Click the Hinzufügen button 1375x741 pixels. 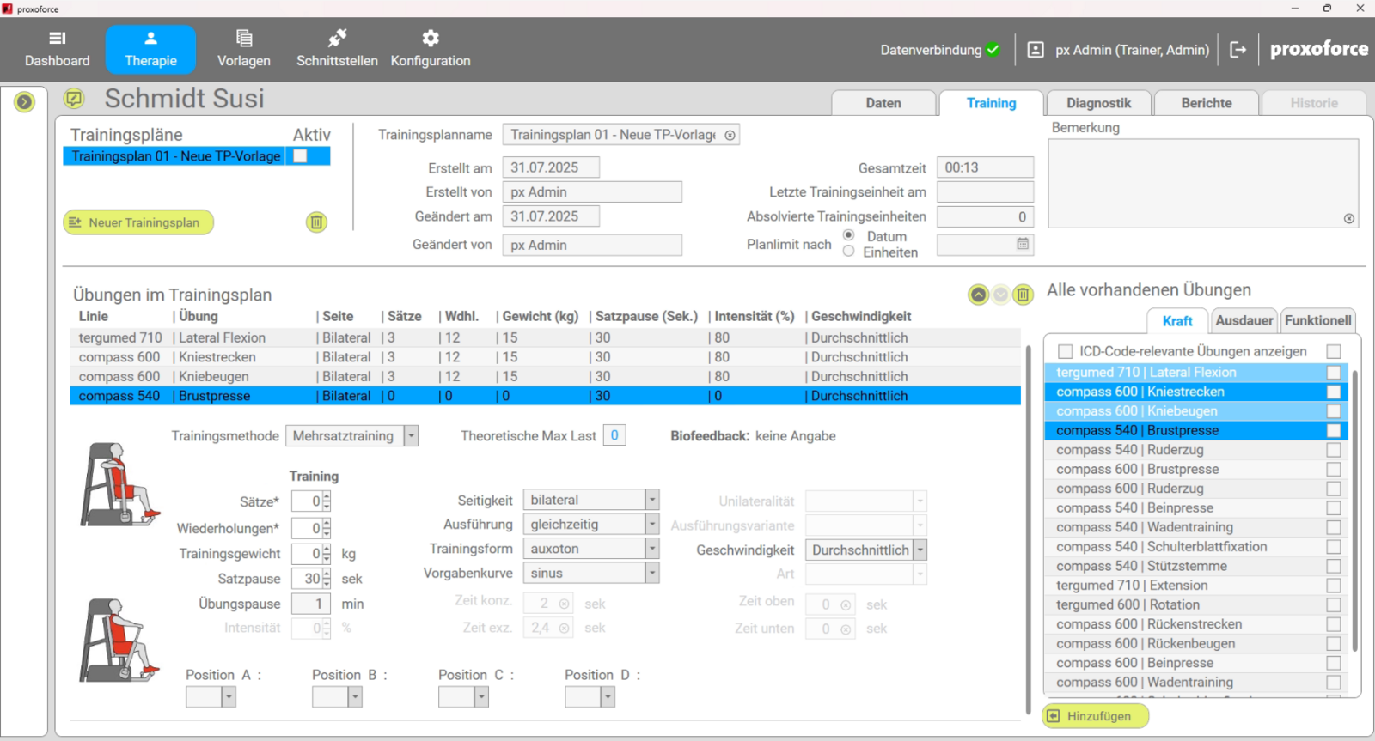click(x=1095, y=716)
